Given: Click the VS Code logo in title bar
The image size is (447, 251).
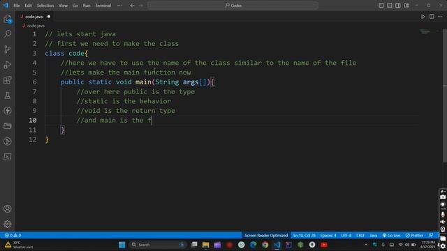Looking at the screenshot, I should click(x=6, y=6).
